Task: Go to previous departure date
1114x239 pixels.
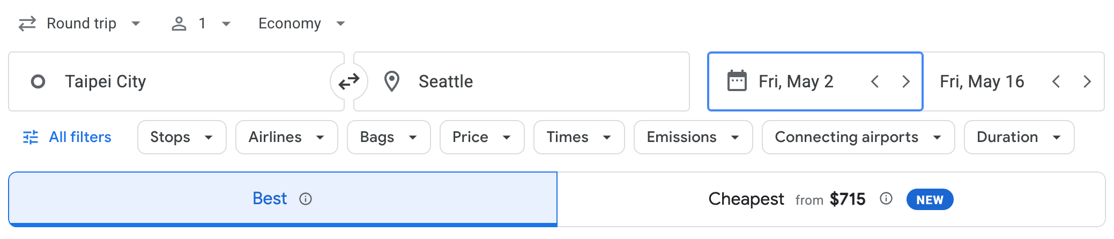Action: coord(875,81)
